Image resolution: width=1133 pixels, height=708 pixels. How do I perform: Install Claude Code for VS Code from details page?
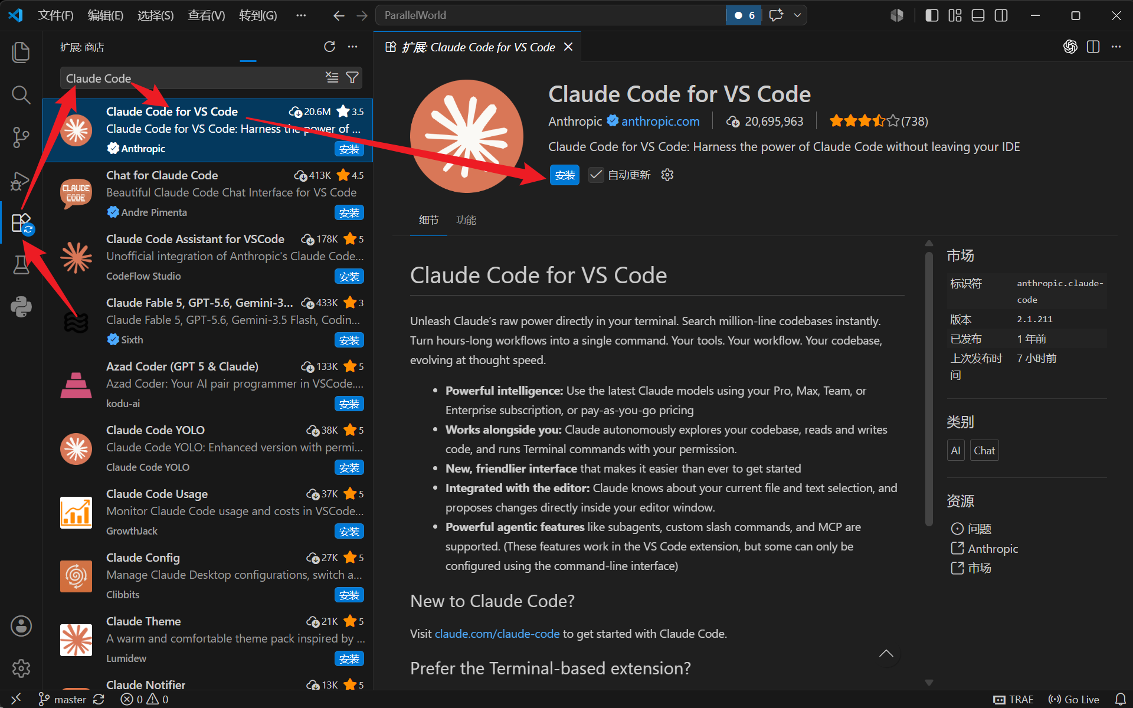pos(565,175)
